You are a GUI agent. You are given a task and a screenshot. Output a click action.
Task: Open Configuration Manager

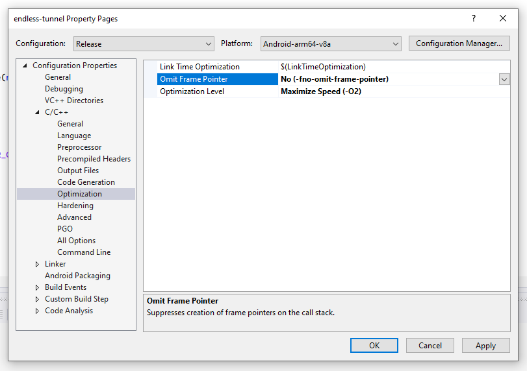pyautogui.click(x=459, y=44)
